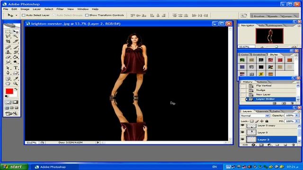Select the Type tool
This screenshot has width=303, height=170.
click(x=16, y=68)
